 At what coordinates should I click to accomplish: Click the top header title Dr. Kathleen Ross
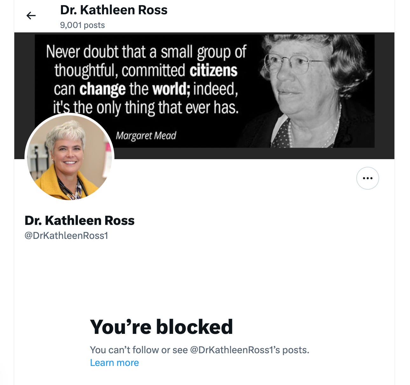click(x=114, y=10)
